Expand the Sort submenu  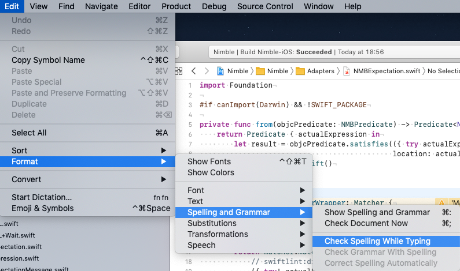point(87,150)
